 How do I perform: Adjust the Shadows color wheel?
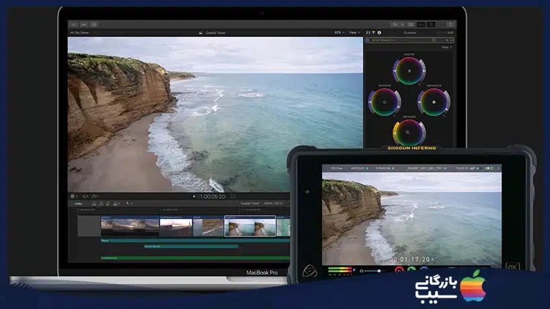pos(384,101)
